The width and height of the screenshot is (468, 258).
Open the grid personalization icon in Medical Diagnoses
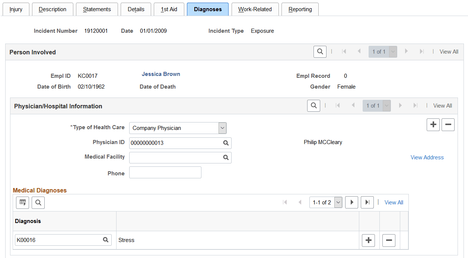(22, 203)
